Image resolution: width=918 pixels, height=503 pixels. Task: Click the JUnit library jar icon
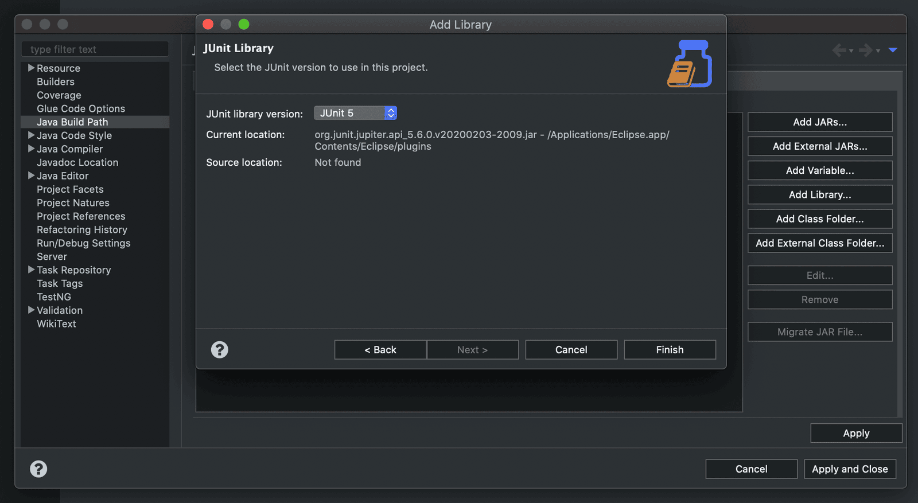690,63
